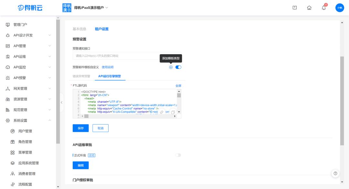The height and width of the screenshot is (189, 349).
Task: Switch to the 错误异常预警 tab
Action: pos(81,76)
